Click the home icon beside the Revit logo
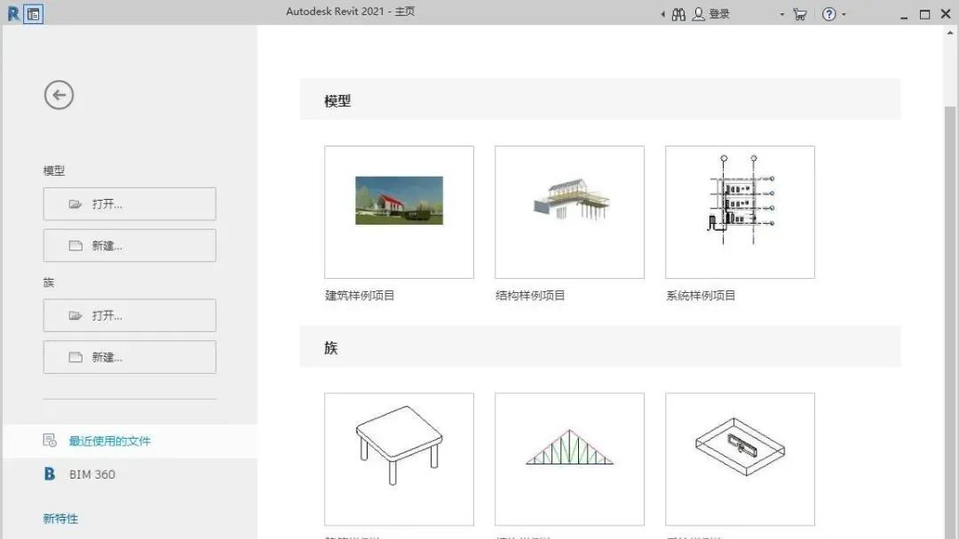The image size is (959, 539). click(x=33, y=13)
